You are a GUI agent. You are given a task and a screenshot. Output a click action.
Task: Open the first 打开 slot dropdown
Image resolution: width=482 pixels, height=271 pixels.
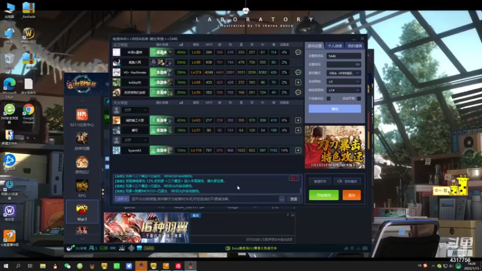coord(135,110)
